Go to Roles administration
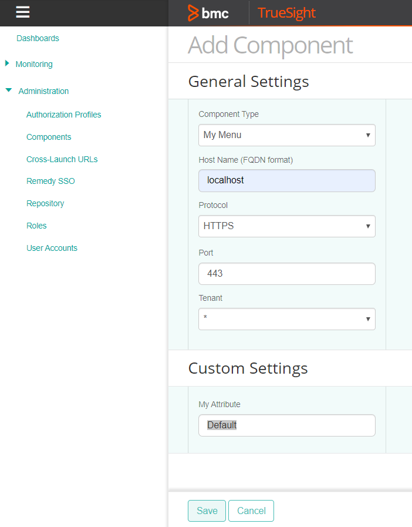 36,226
